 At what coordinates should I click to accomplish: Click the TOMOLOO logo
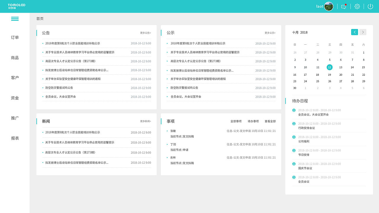pyautogui.click(x=17, y=6)
